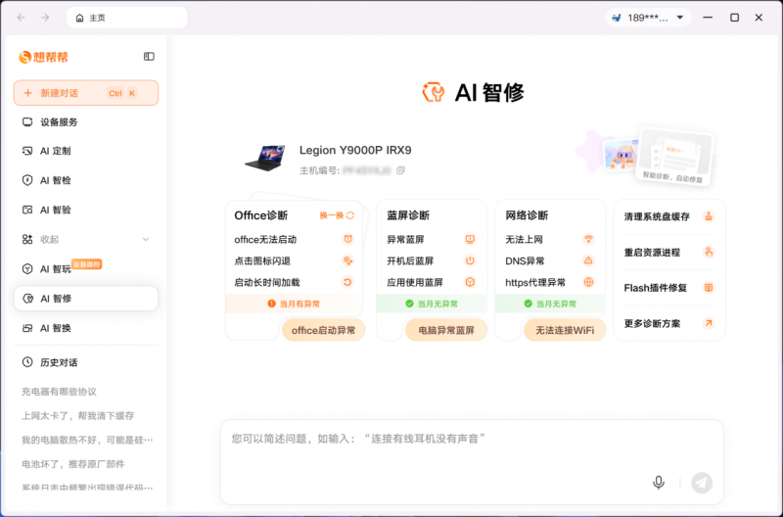The width and height of the screenshot is (783, 517).
Task: Click 换一换 refresh in Office诊断
Action: pos(337,215)
